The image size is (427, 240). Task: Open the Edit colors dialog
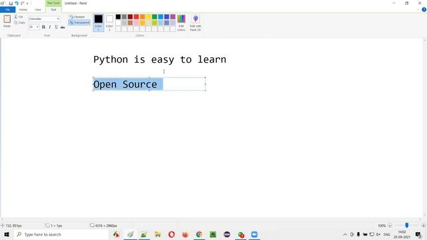pyautogui.click(x=181, y=23)
